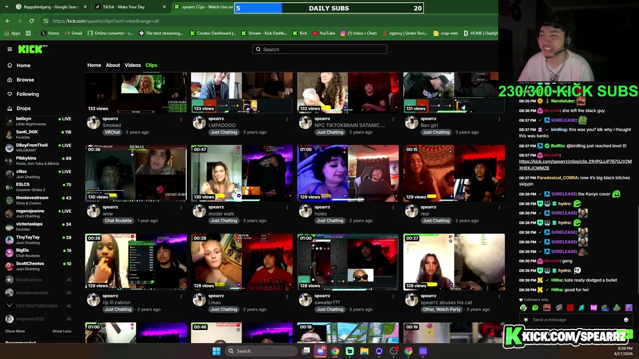Viewport: 639px width, 359px height.
Task: Open options menu for rip lil cabron clip
Action: pos(181,296)
